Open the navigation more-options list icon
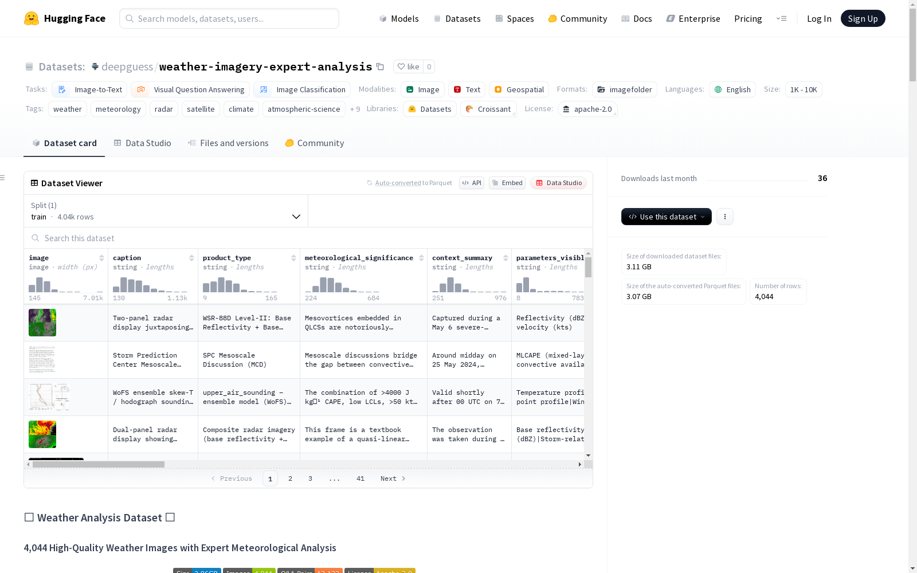917x573 pixels. (x=781, y=18)
